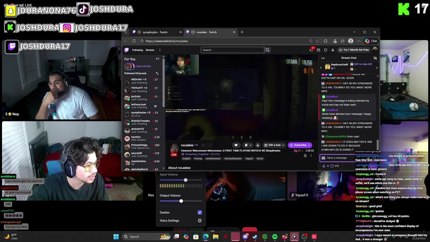This screenshot has width=430, height=242.
Task: Open the browser extensions icon
Action: [326, 41]
